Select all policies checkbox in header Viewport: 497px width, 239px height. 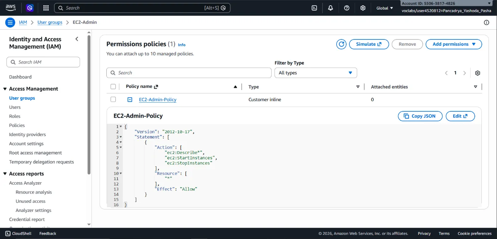click(x=113, y=87)
